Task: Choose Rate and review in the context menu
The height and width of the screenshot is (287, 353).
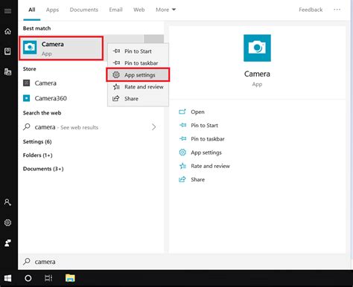Action: click(x=138, y=87)
